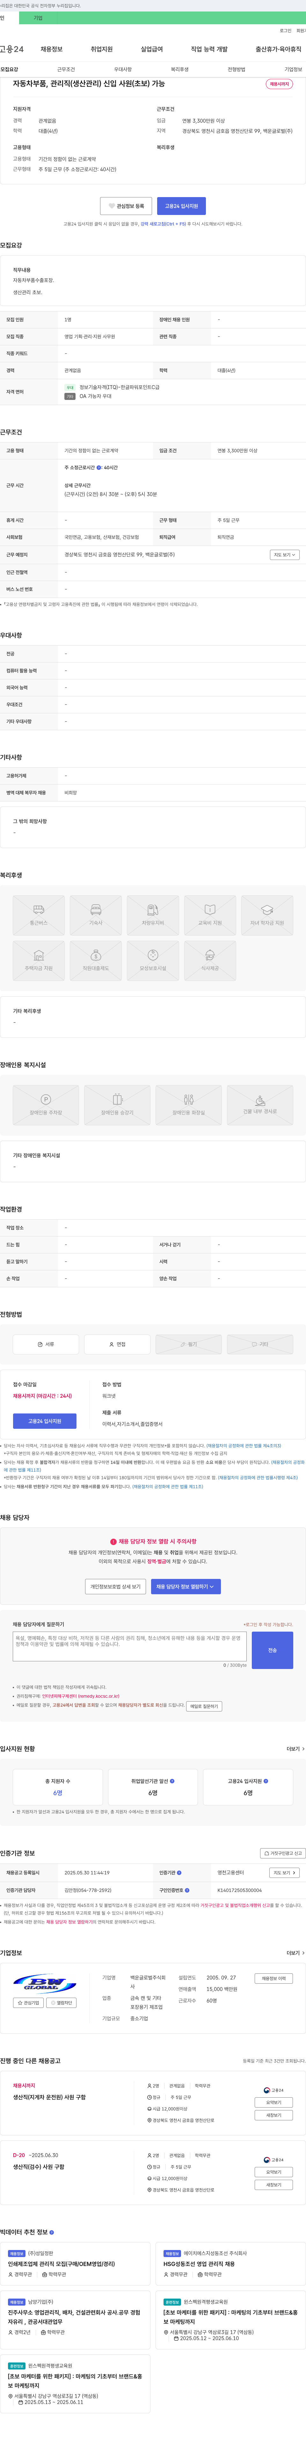The width and height of the screenshot is (306, 2442).
Task: Select the 면접 screening step box
Action: tap(118, 1344)
